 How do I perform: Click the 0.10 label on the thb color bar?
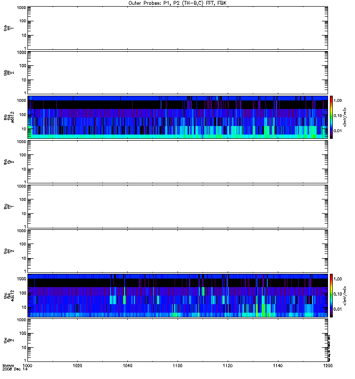pyautogui.click(x=338, y=116)
